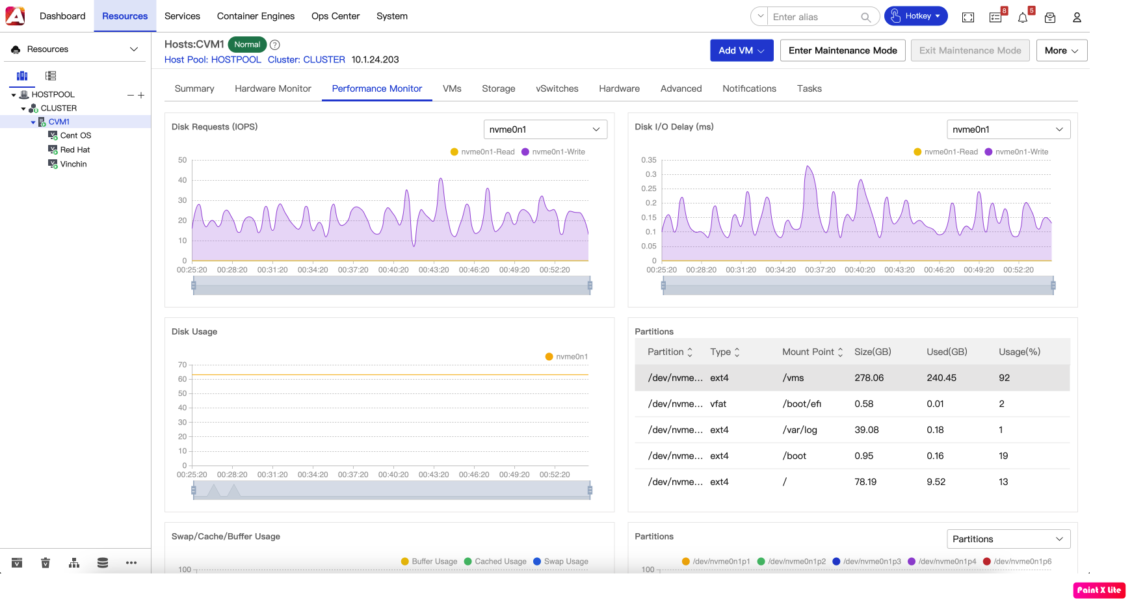This screenshot has width=1132, height=604.
Task: Open the alarm bell notifications
Action: (x=1023, y=18)
